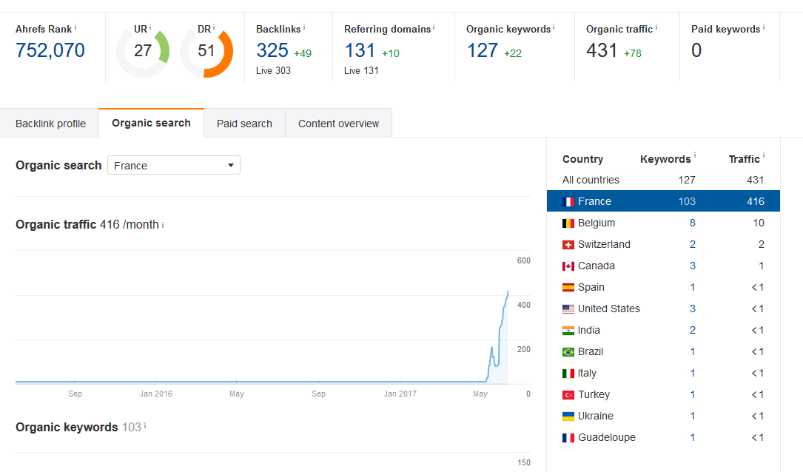This screenshot has height=472, width=803.
Task: Select the Organic search tab
Action: (151, 123)
